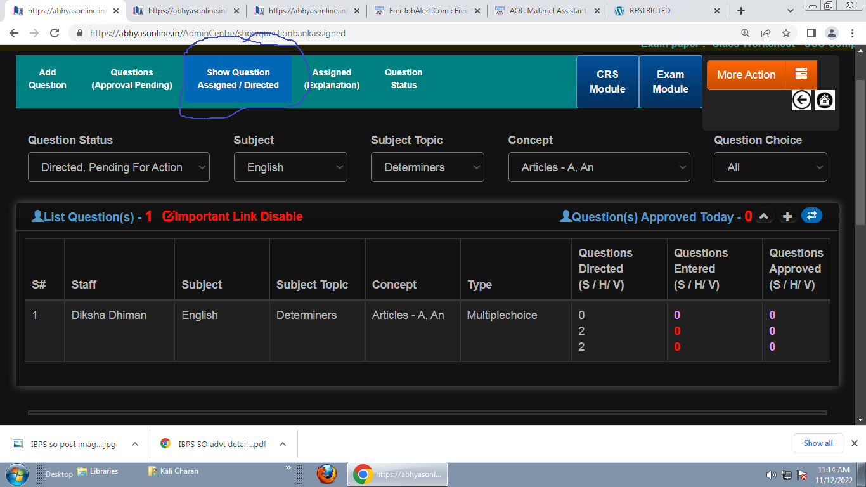Click the browser page reload icon

click(55, 33)
